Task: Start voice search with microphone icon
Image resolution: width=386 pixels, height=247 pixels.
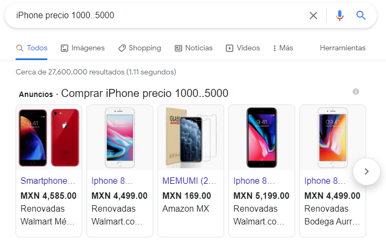Action: pos(339,16)
